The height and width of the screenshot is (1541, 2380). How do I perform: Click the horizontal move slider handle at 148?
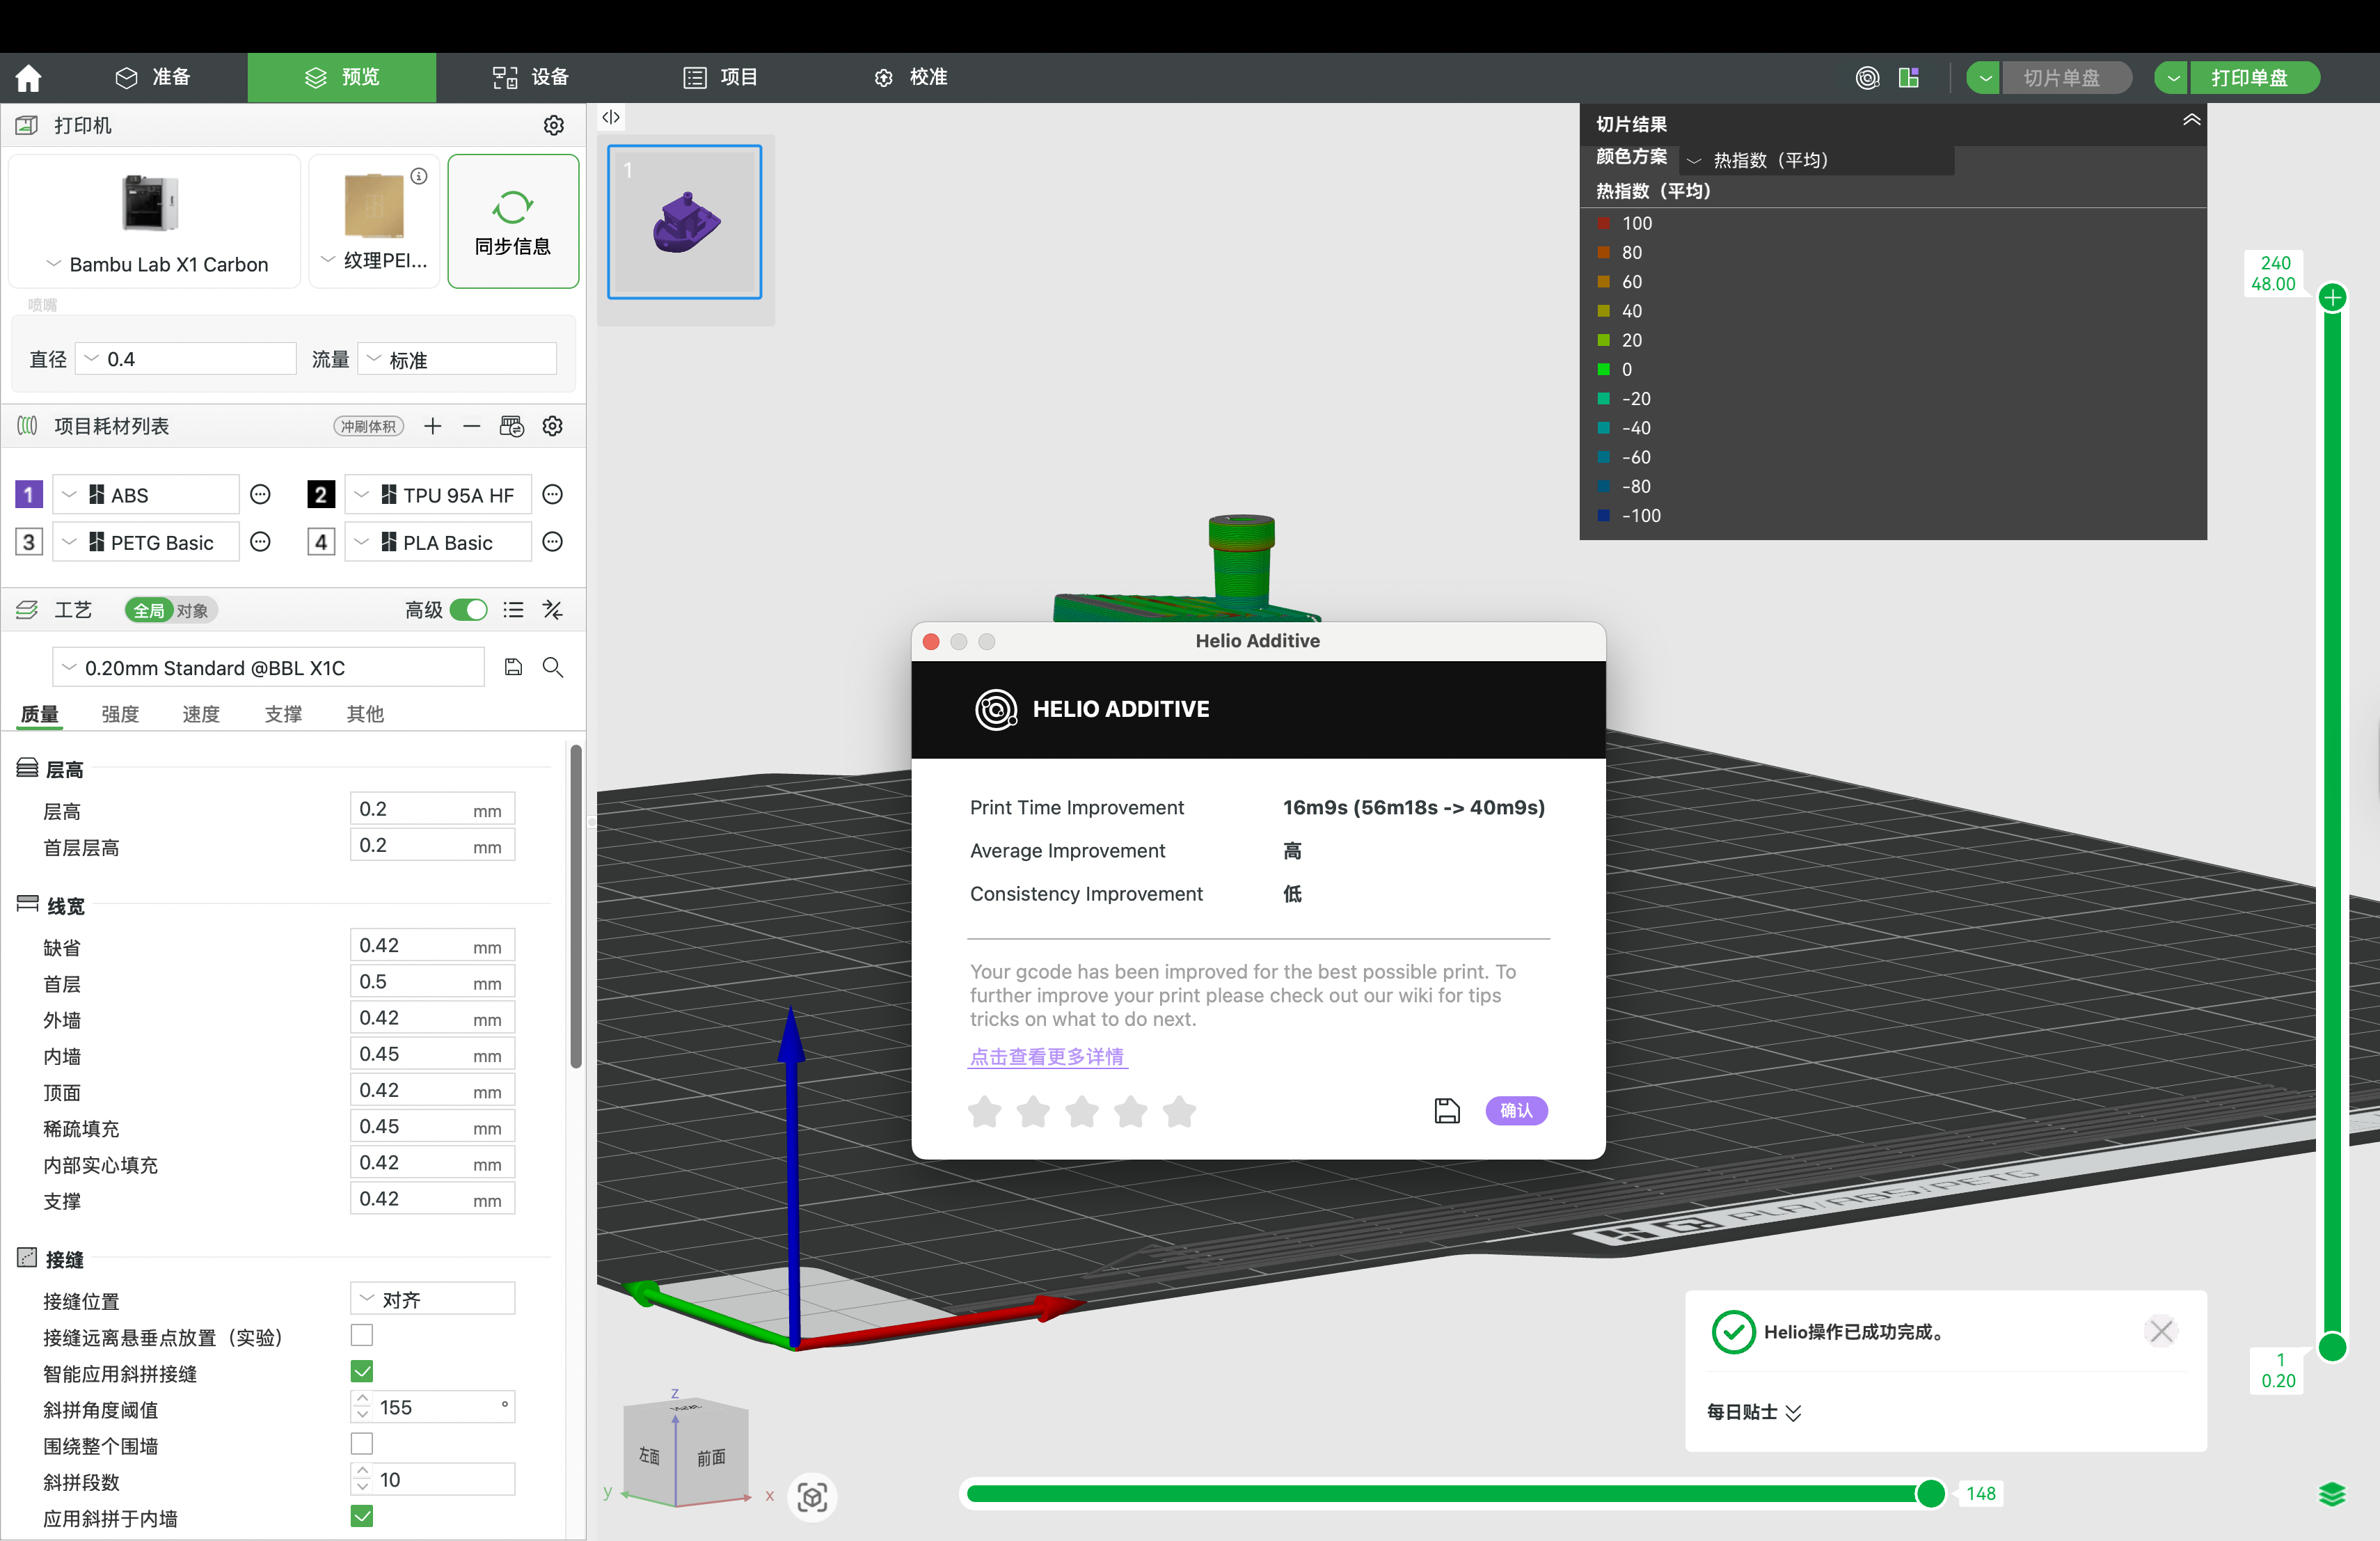[1930, 1494]
